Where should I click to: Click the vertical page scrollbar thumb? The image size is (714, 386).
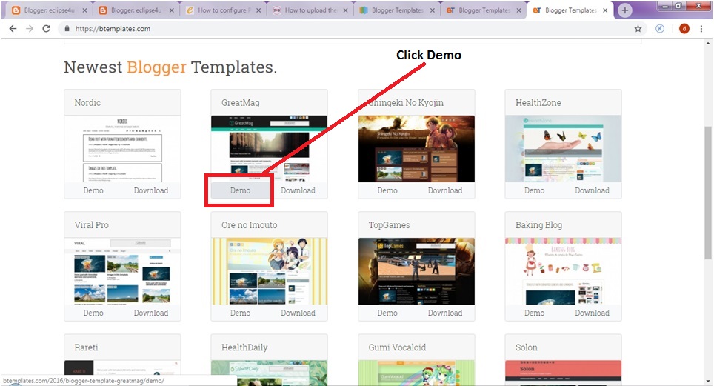tap(708, 191)
